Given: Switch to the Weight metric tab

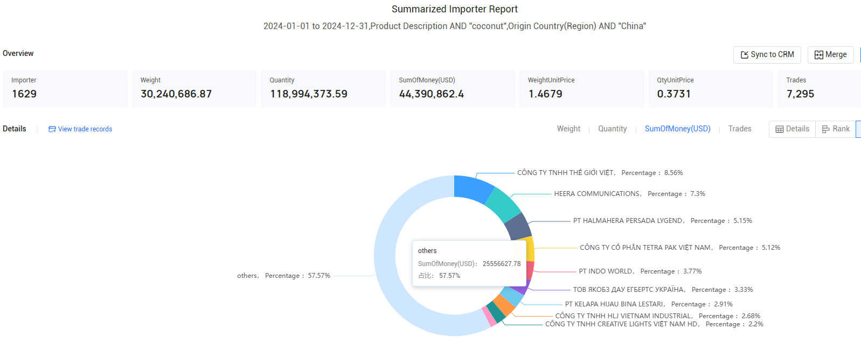Looking at the screenshot, I should [568, 129].
